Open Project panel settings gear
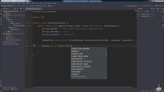 coord(21,9)
